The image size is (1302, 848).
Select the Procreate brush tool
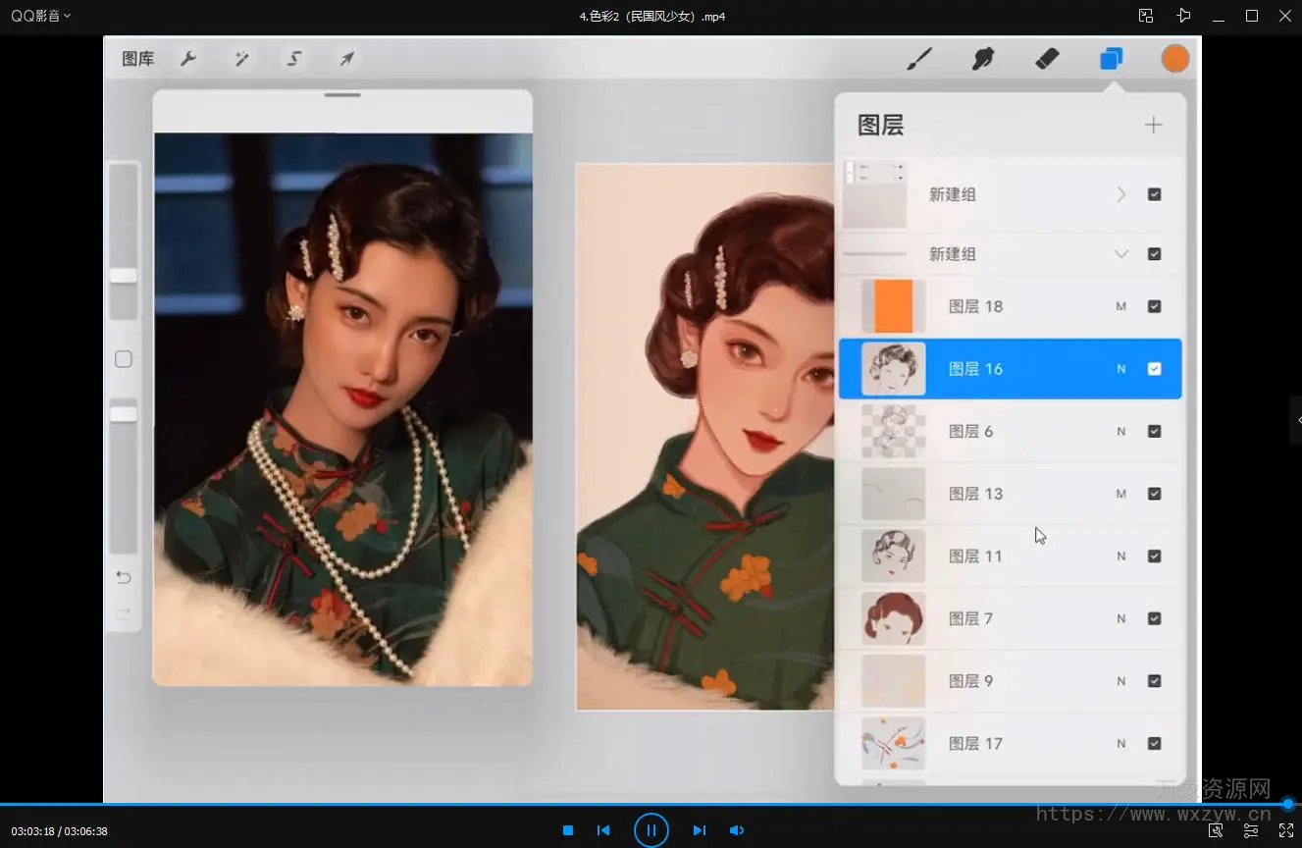tap(918, 59)
